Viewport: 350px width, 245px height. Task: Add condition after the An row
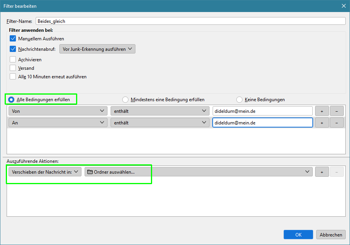(322, 123)
